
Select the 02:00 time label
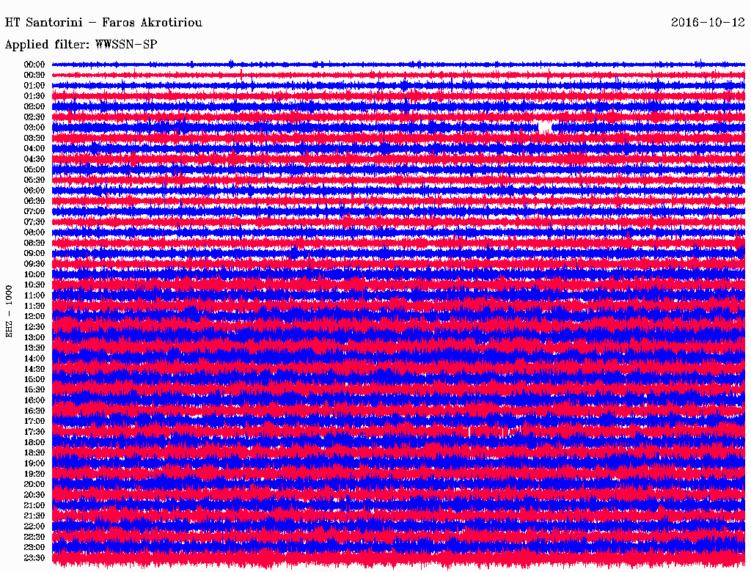[x=34, y=107]
